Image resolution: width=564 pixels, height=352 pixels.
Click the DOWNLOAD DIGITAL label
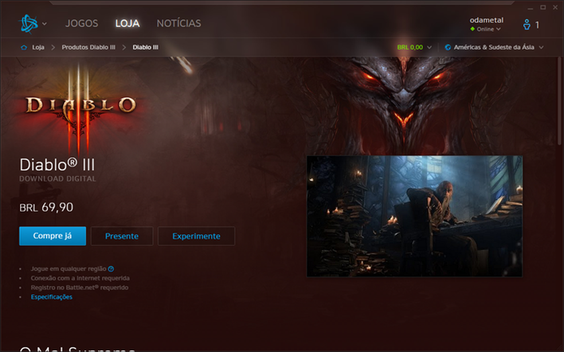57,179
